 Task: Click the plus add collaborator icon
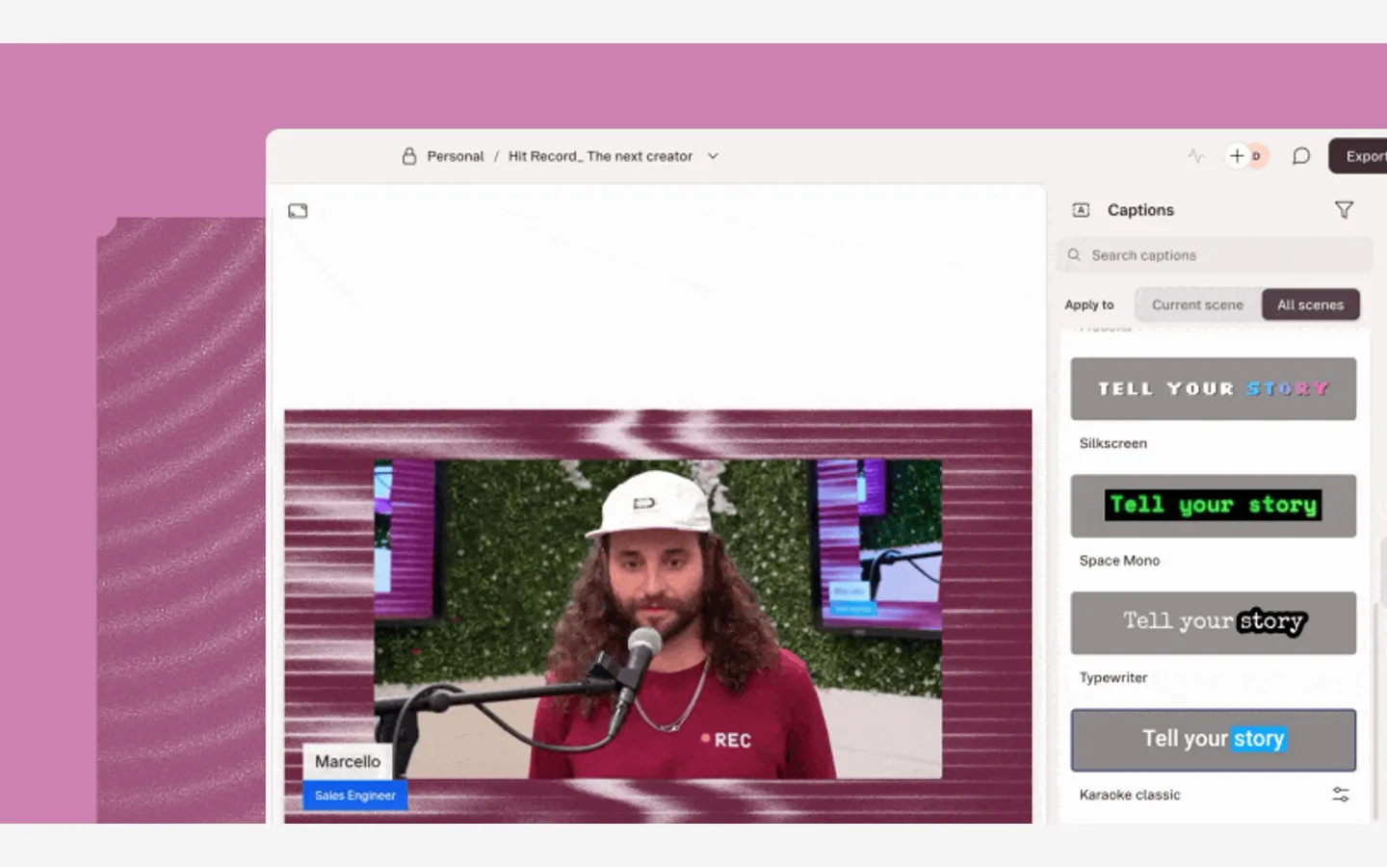1238,155
